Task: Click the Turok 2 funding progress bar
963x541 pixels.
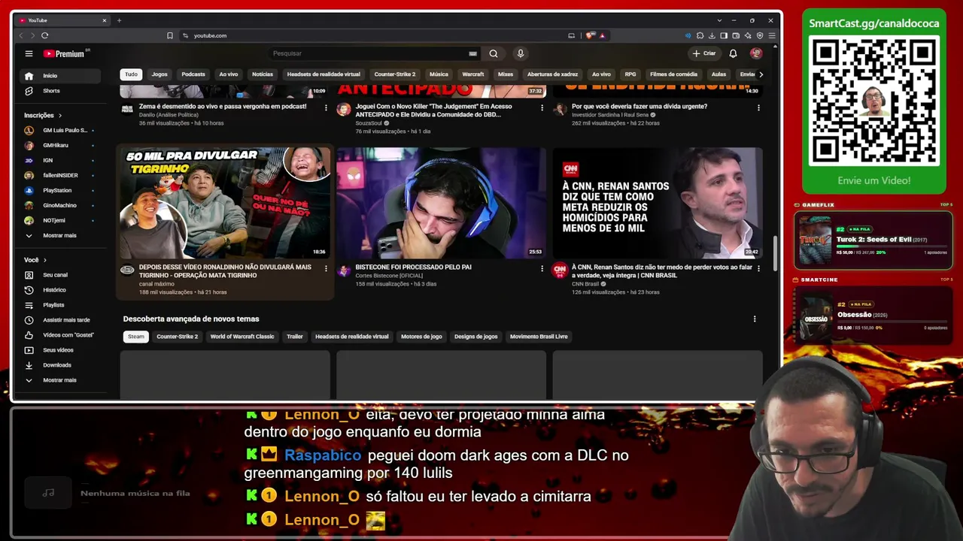Action: pos(890,246)
